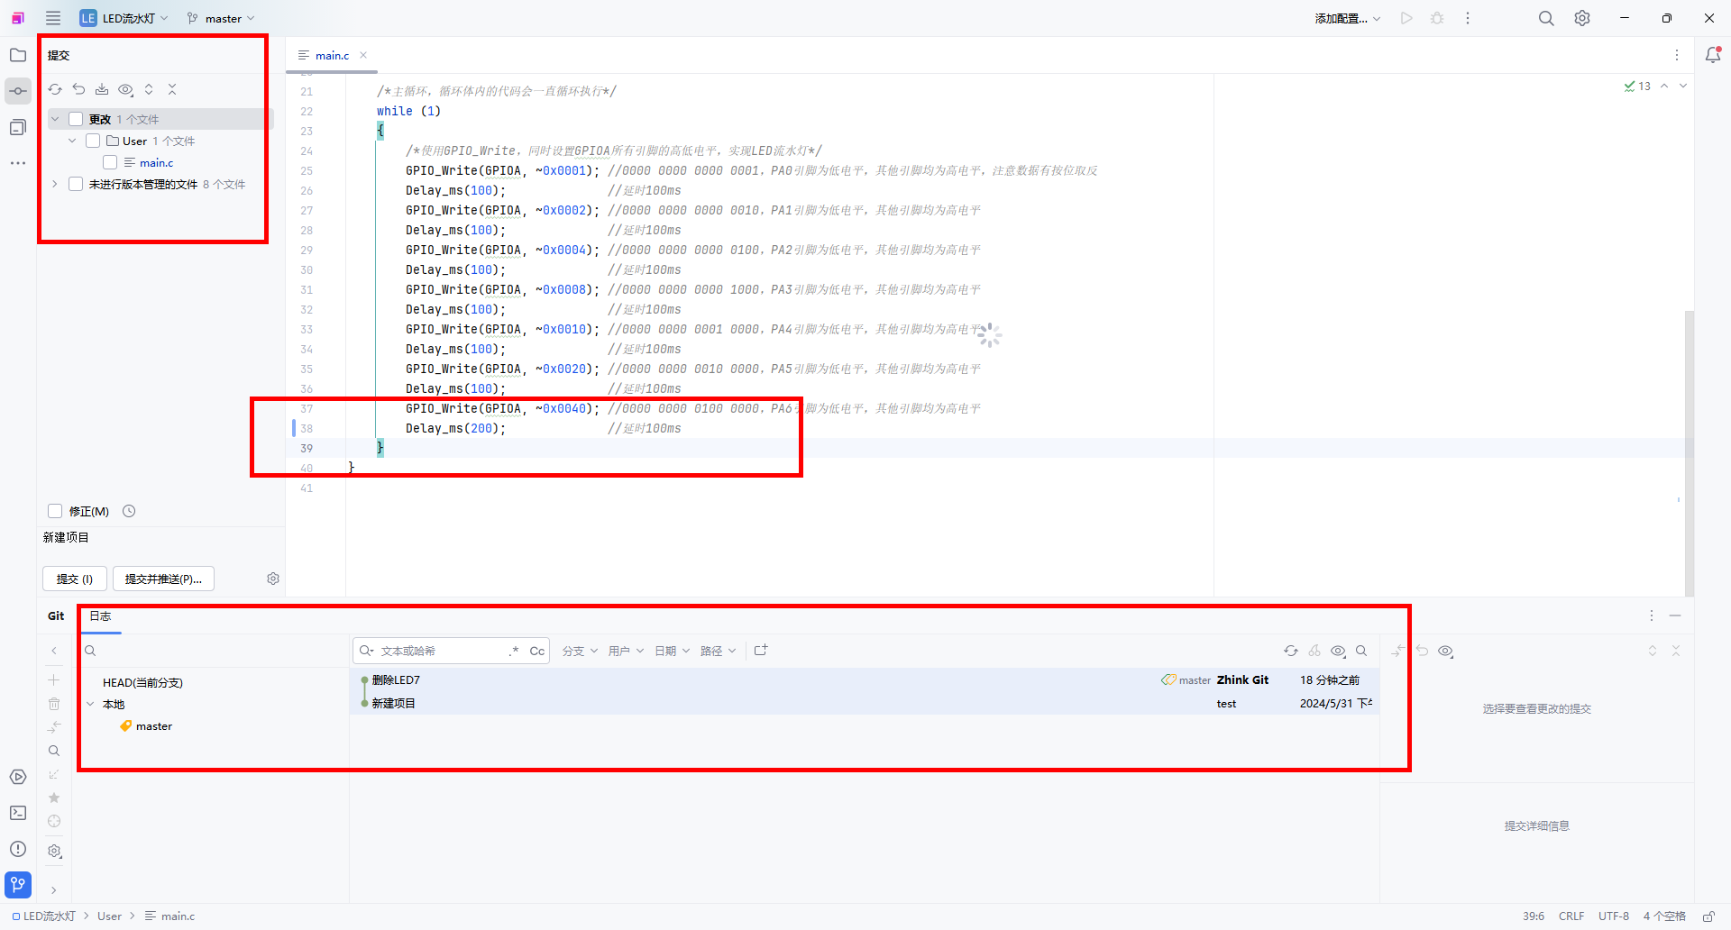Check the main.c file checkbox
The image size is (1731, 930).
coord(110,162)
